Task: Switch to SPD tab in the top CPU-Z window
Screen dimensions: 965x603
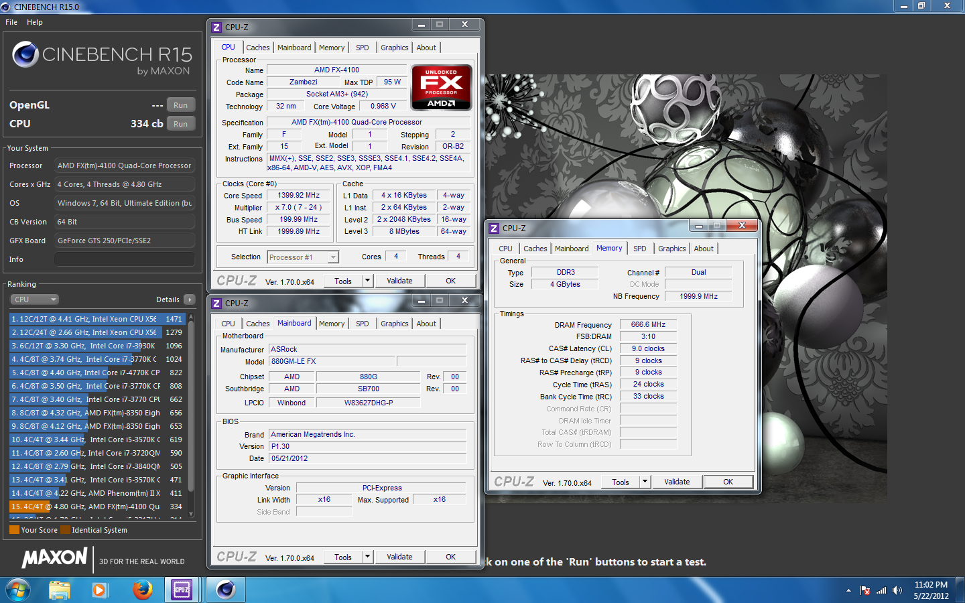Action: [x=363, y=48]
